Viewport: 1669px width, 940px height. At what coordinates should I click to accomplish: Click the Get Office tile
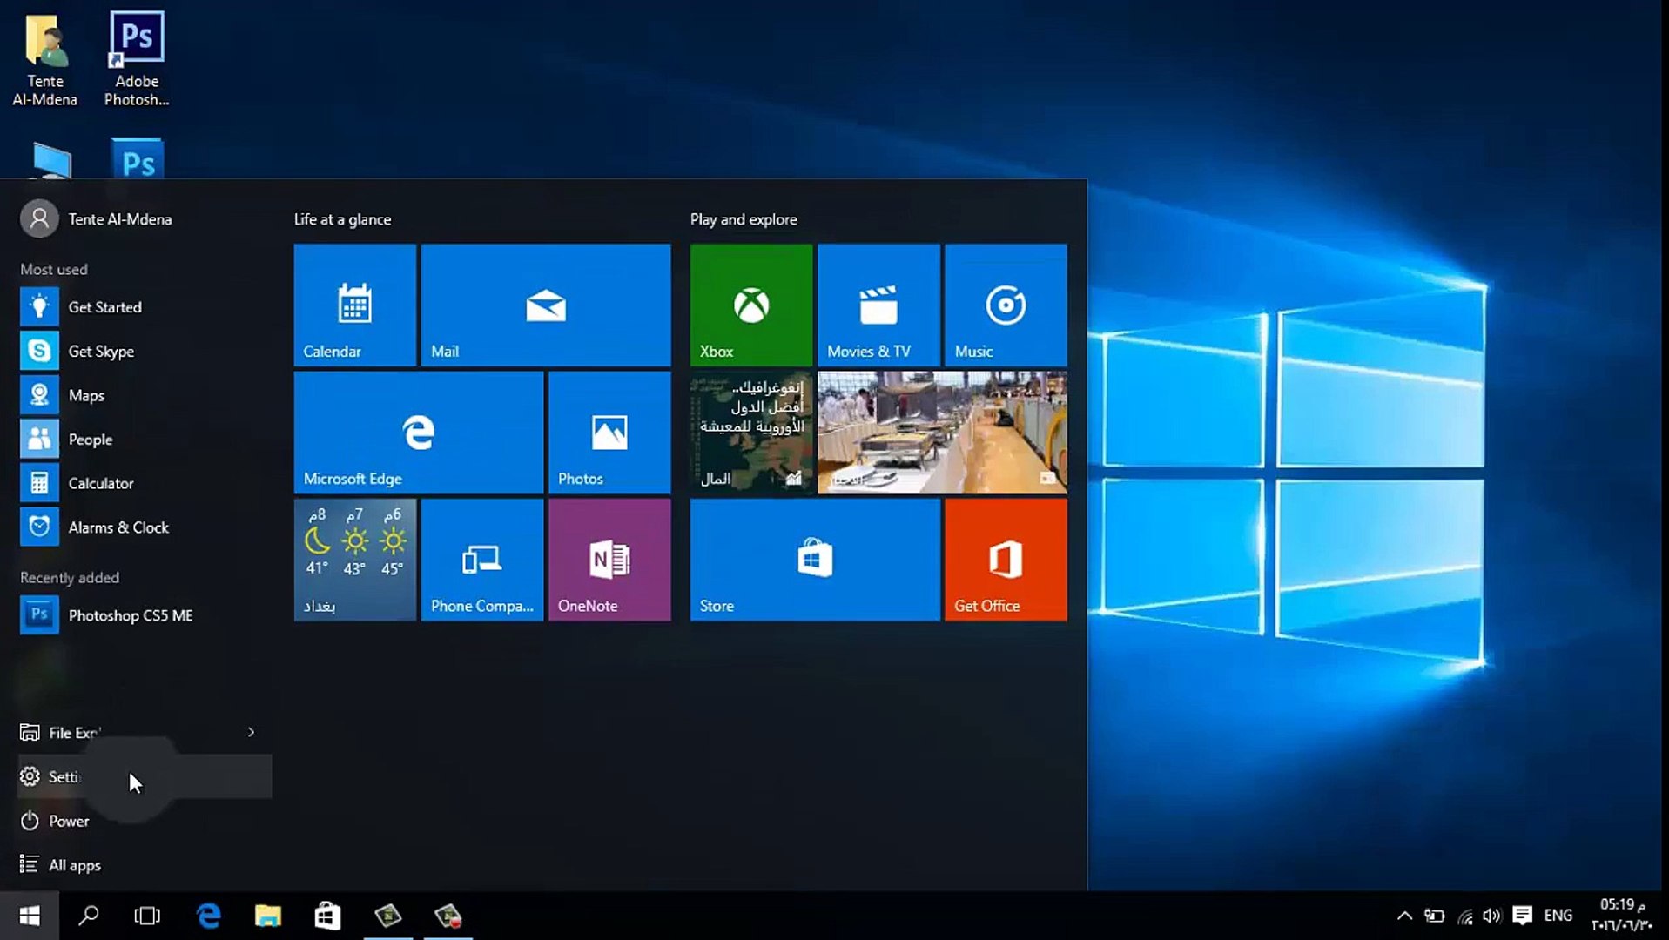click(x=1005, y=559)
